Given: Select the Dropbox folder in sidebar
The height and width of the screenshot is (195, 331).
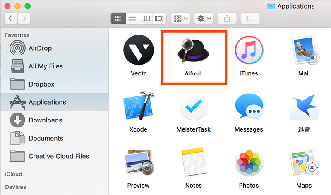Looking at the screenshot, I should [55, 84].
